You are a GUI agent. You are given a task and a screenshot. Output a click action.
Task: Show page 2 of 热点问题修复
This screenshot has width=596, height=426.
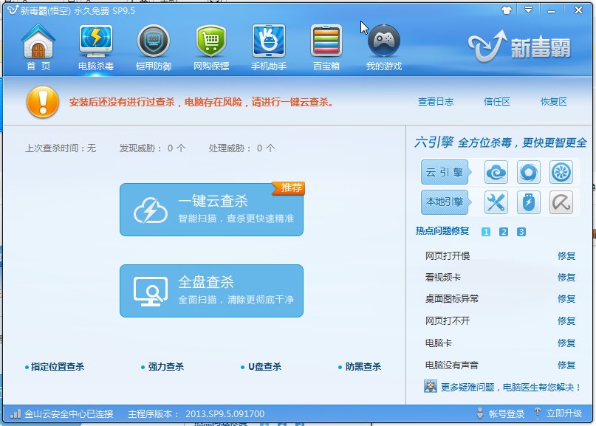(x=504, y=232)
